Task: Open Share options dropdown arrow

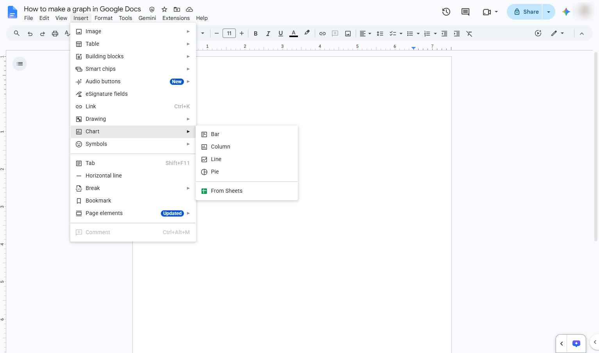Action: pos(549,12)
